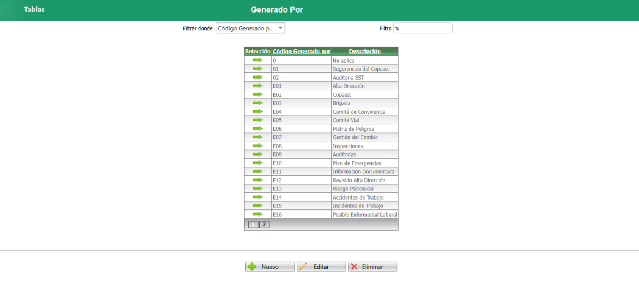
Task: Select row E14 with its green arrow
Action: pos(258,197)
